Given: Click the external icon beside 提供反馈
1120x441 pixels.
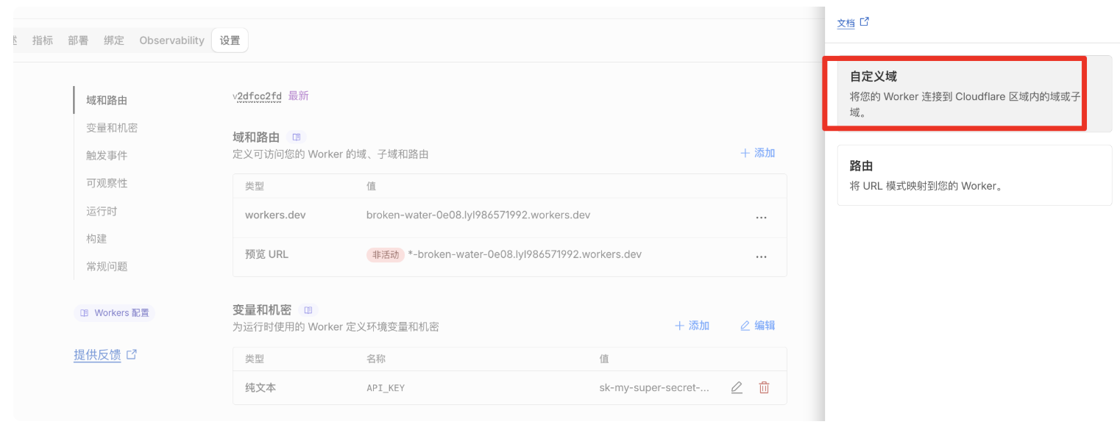Looking at the screenshot, I should coord(132,354).
